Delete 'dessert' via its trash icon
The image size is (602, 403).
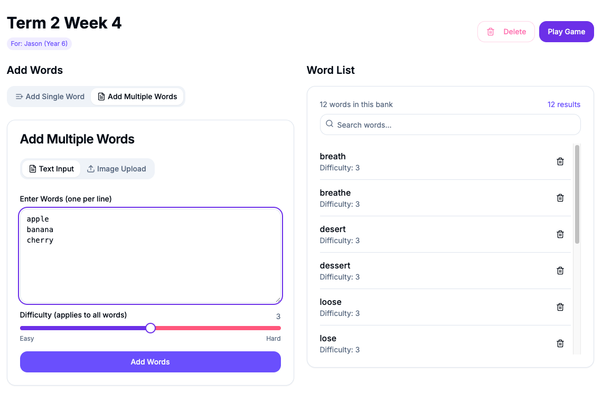tap(560, 271)
